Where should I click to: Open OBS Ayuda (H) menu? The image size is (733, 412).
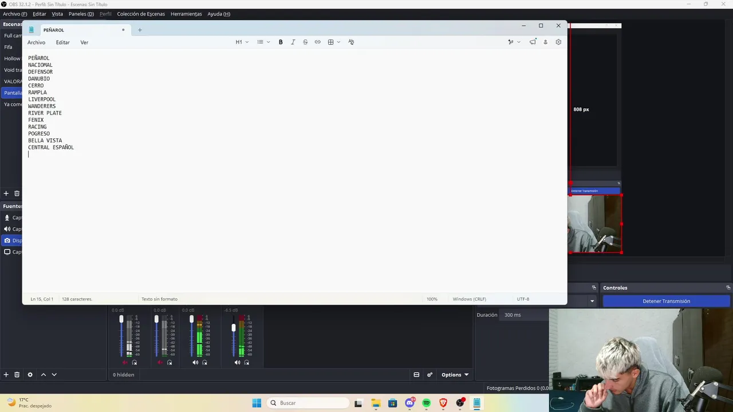click(x=219, y=14)
